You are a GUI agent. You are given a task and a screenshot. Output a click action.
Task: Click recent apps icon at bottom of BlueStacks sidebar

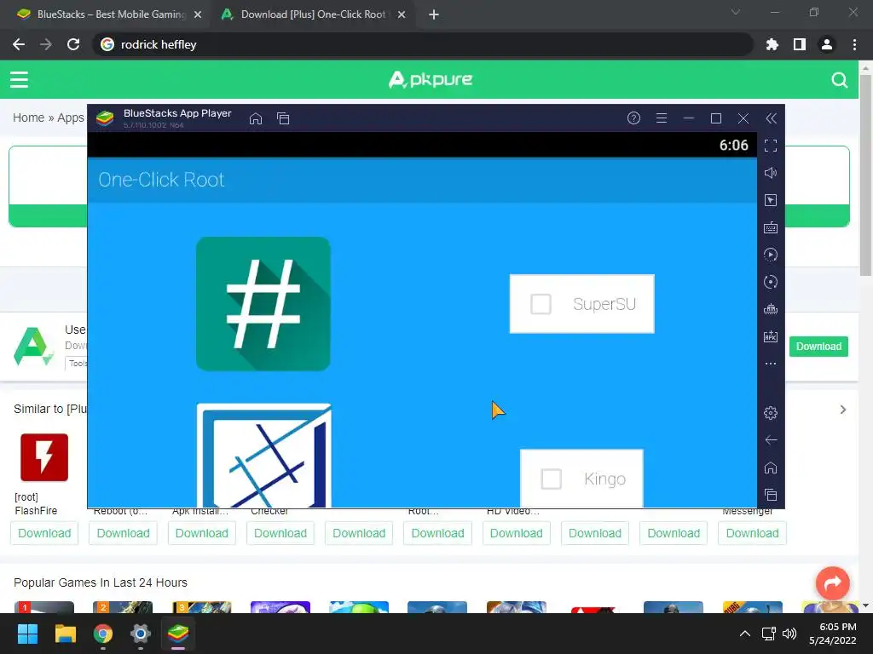click(x=771, y=495)
